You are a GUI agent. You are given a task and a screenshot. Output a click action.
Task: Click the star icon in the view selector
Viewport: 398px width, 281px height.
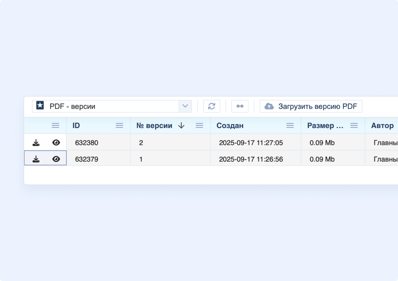39,106
